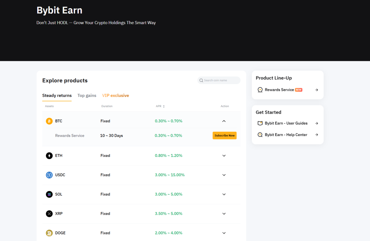Click the DOGE asset name
The image size is (370, 241).
click(x=60, y=233)
